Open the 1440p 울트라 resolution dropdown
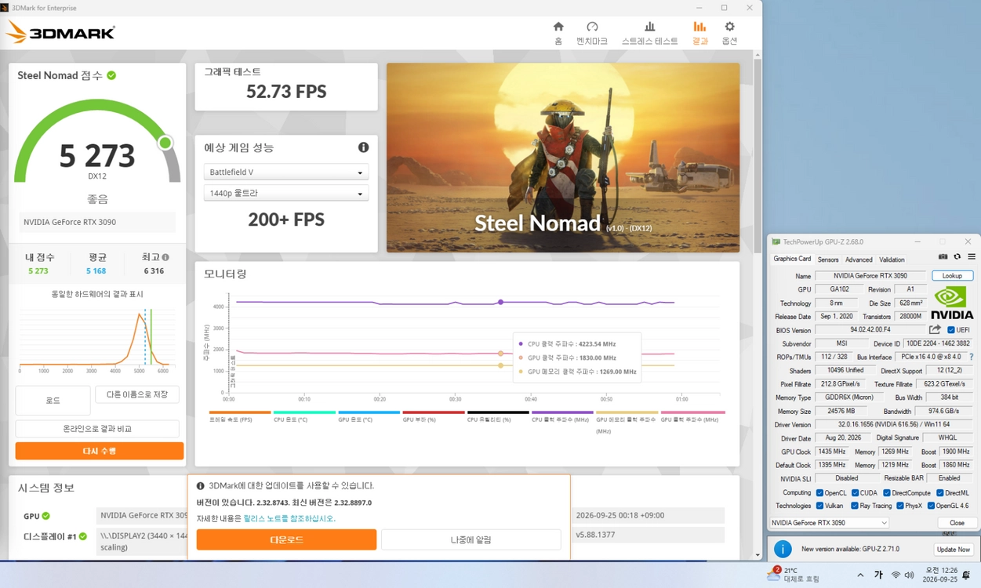Screen dimensions: 981x588 click(285, 193)
